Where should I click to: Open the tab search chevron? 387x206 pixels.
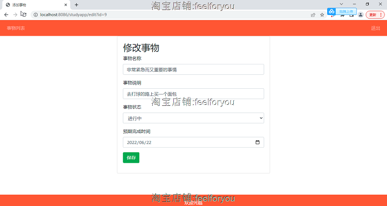342,4
